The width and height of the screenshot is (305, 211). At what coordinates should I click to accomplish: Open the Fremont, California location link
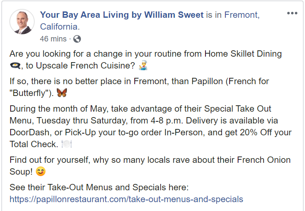click(x=241, y=16)
